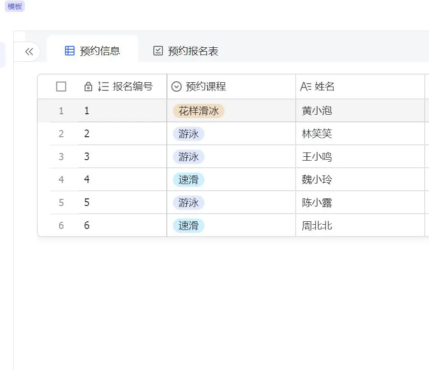Click the grey row number of 黄小泡's row
The image size is (429, 370).
click(x=61, y=111)
